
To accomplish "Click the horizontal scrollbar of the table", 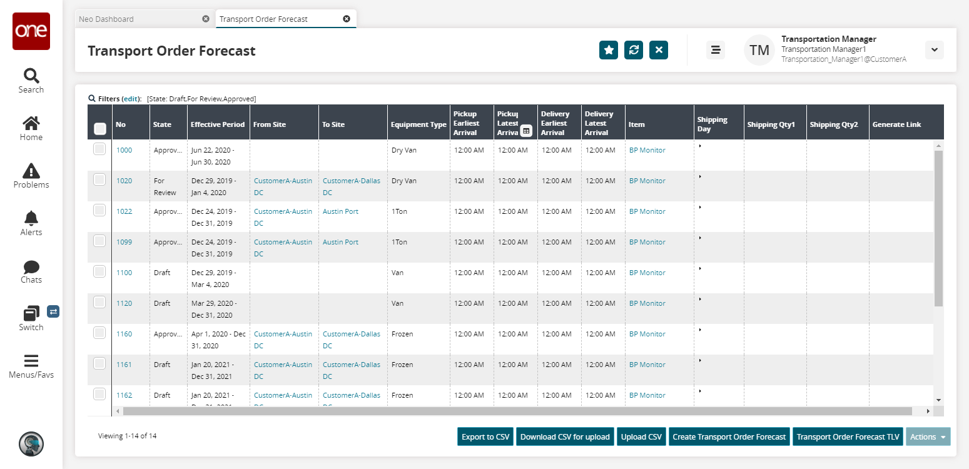I will [517, 411].
